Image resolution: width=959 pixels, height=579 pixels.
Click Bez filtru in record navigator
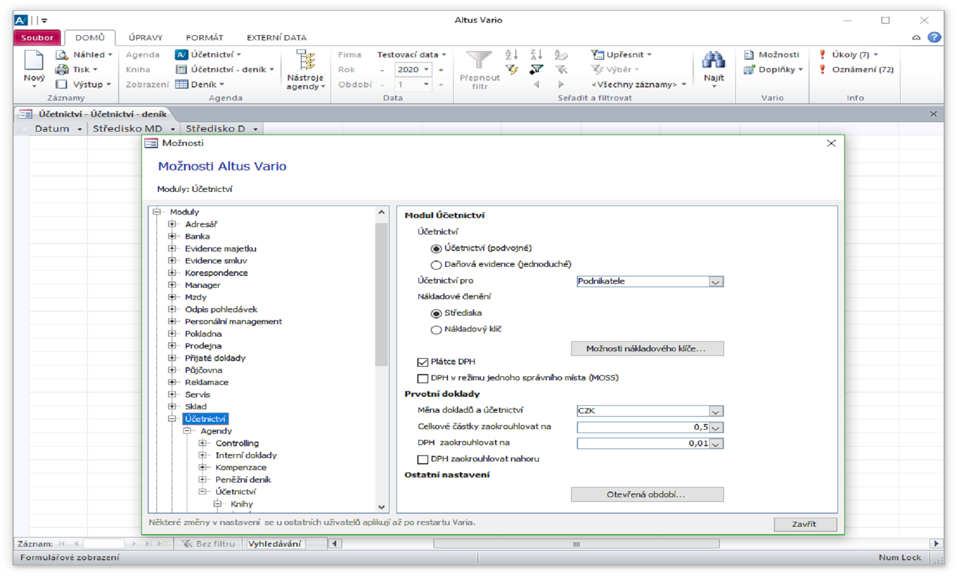[208, 544]
